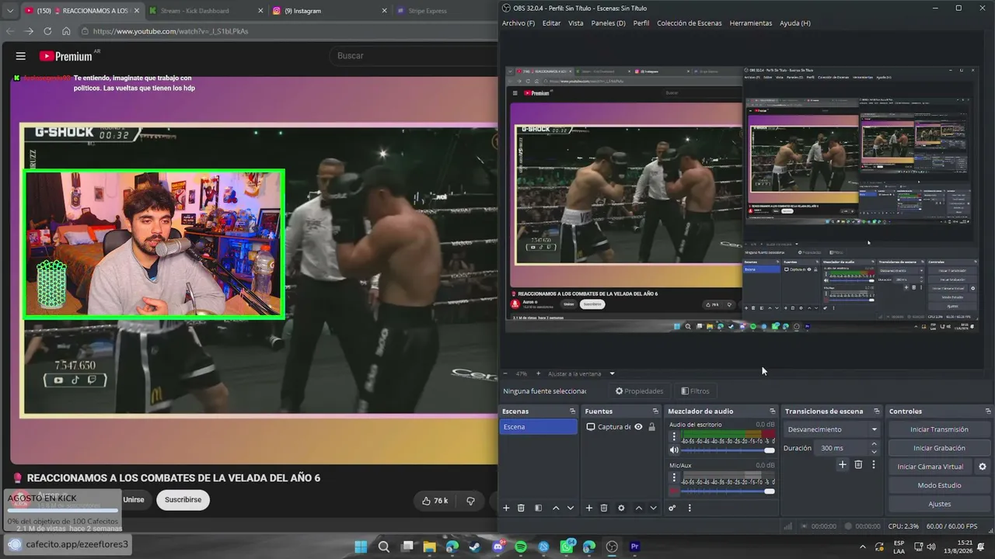The width and height of the screenshot is (995, 559).
Task: Remove transition with trash icon
Action: pyautogui.click(x=858, y=464)
